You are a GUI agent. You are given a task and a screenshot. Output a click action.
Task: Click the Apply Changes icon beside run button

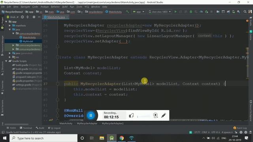click(x=180, y=12)
